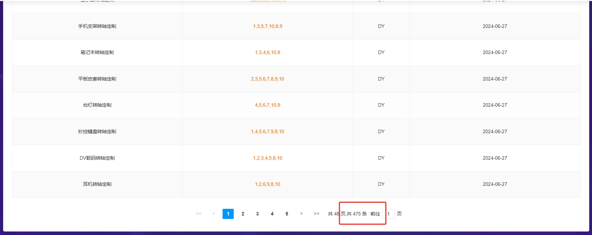Jump to the last page with >>
Image resolution: width=592 pixels, height=235 pixels.
(x=316, y=214)
